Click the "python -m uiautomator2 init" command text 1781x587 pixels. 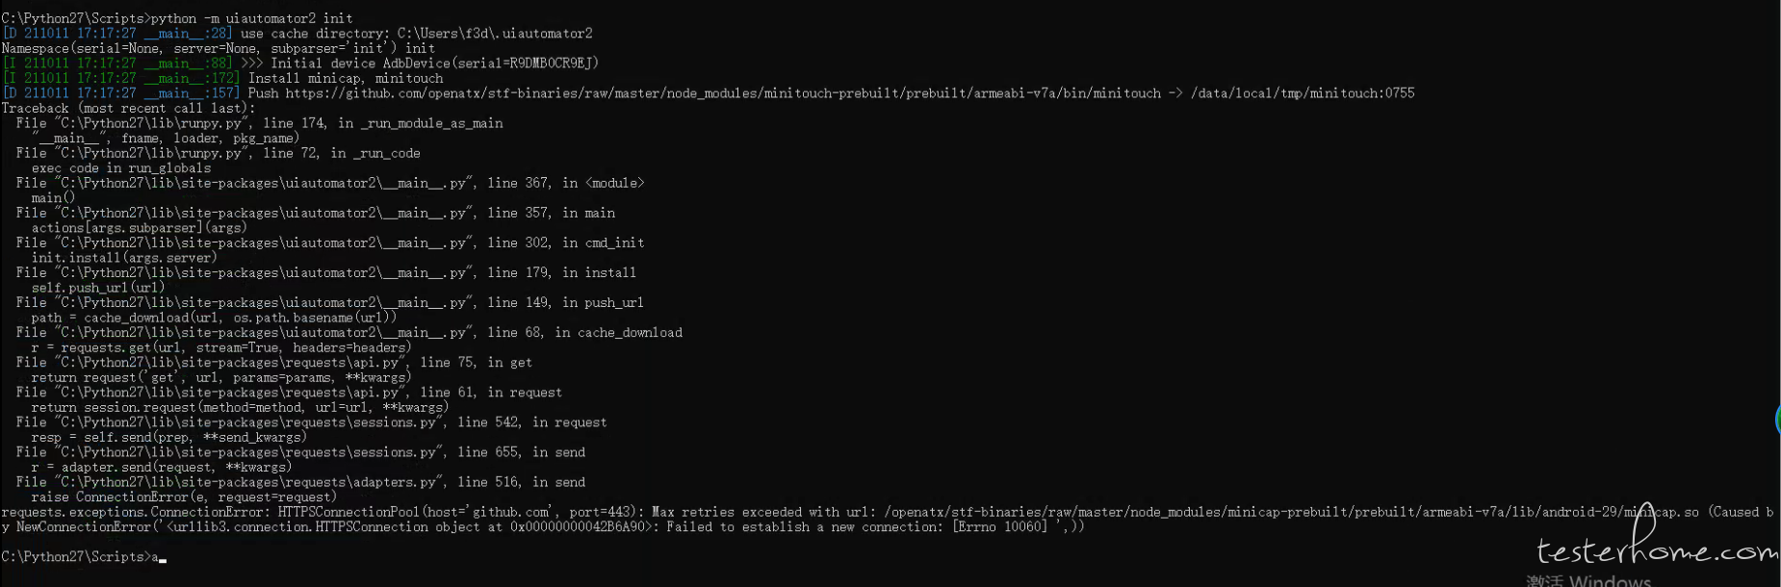click(251, 18)
